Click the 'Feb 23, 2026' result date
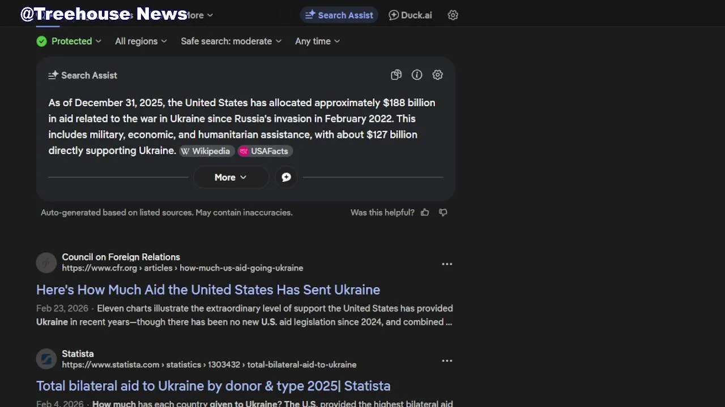725x407 pixels. 62,308
